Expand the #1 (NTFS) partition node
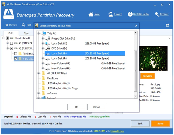The height and width of the screenshot is (135, 174). tap(7, 43)
